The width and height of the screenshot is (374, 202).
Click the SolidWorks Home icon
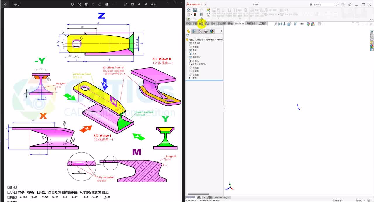tap(188, 10)
